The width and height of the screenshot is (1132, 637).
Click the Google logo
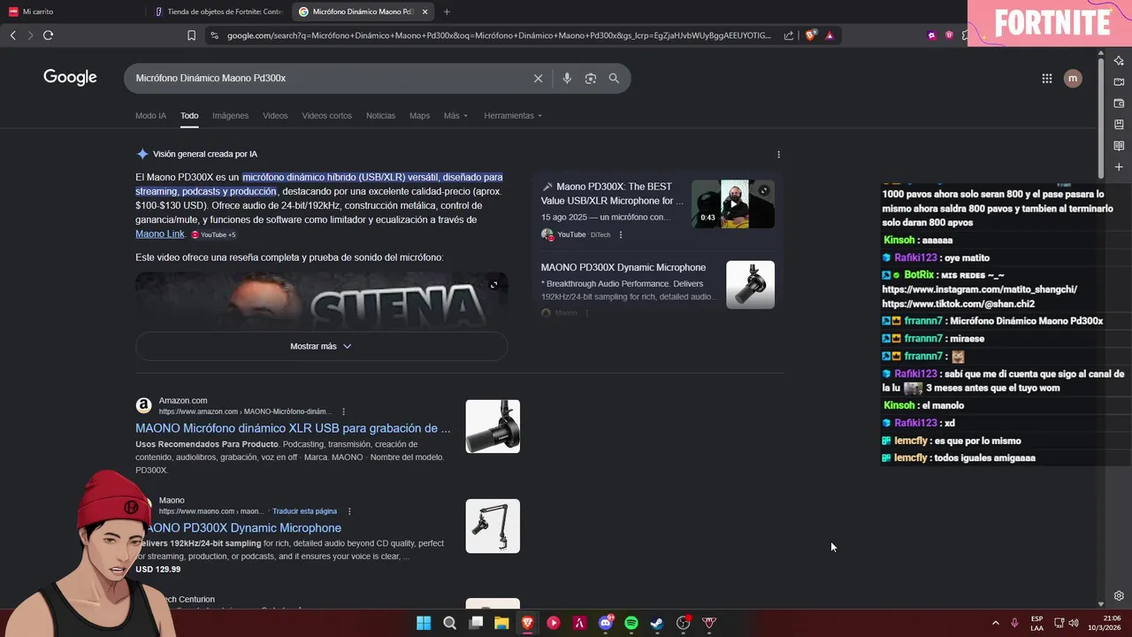(x=70, y=78)
